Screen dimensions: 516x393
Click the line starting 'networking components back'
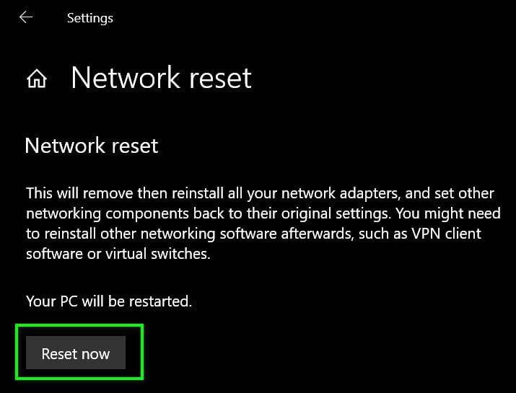[263, 213]
